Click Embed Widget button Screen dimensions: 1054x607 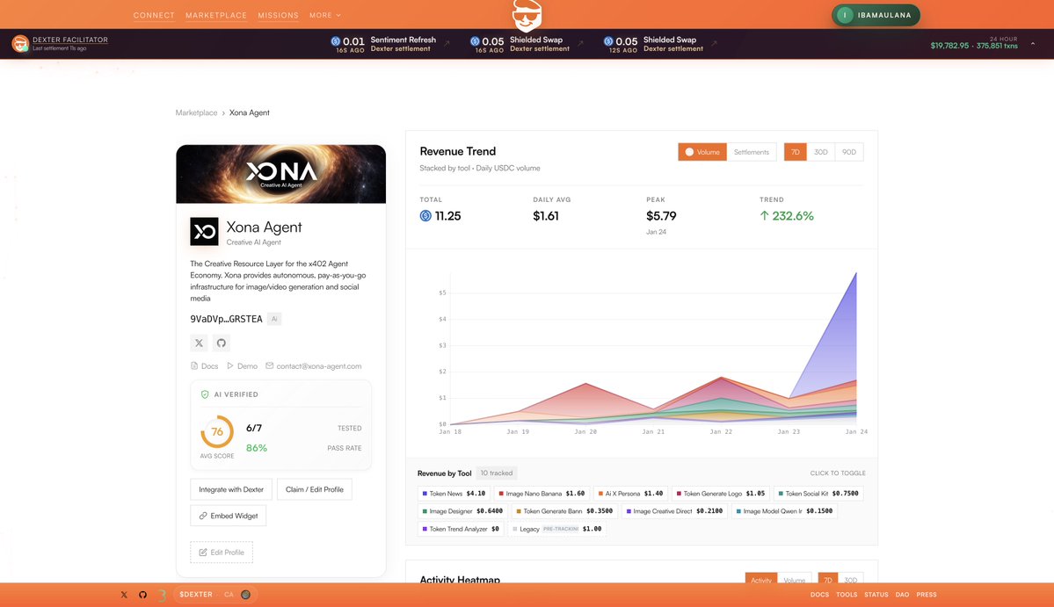pos(228,516)
